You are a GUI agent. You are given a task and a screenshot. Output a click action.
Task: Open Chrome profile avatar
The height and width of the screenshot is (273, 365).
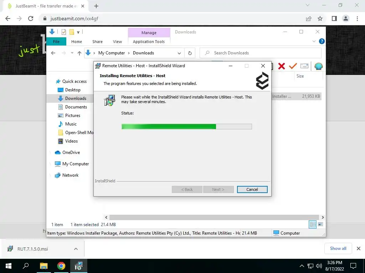(x=346, y=18)
